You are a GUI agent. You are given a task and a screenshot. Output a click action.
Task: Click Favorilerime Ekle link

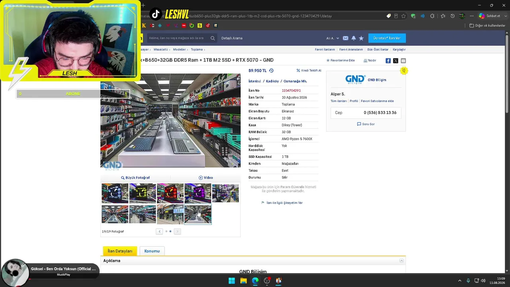(x=340, y=61)
